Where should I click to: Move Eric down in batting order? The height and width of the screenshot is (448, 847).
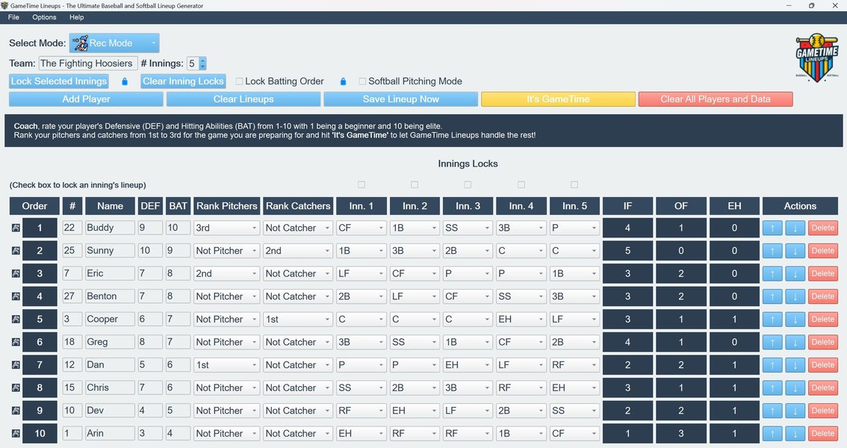pos(795,274)
